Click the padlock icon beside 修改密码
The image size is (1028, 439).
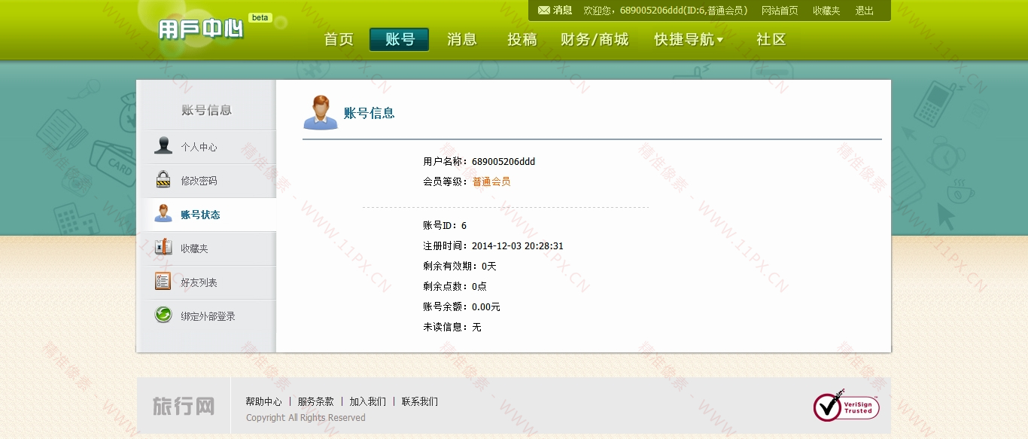pos(163,180)
